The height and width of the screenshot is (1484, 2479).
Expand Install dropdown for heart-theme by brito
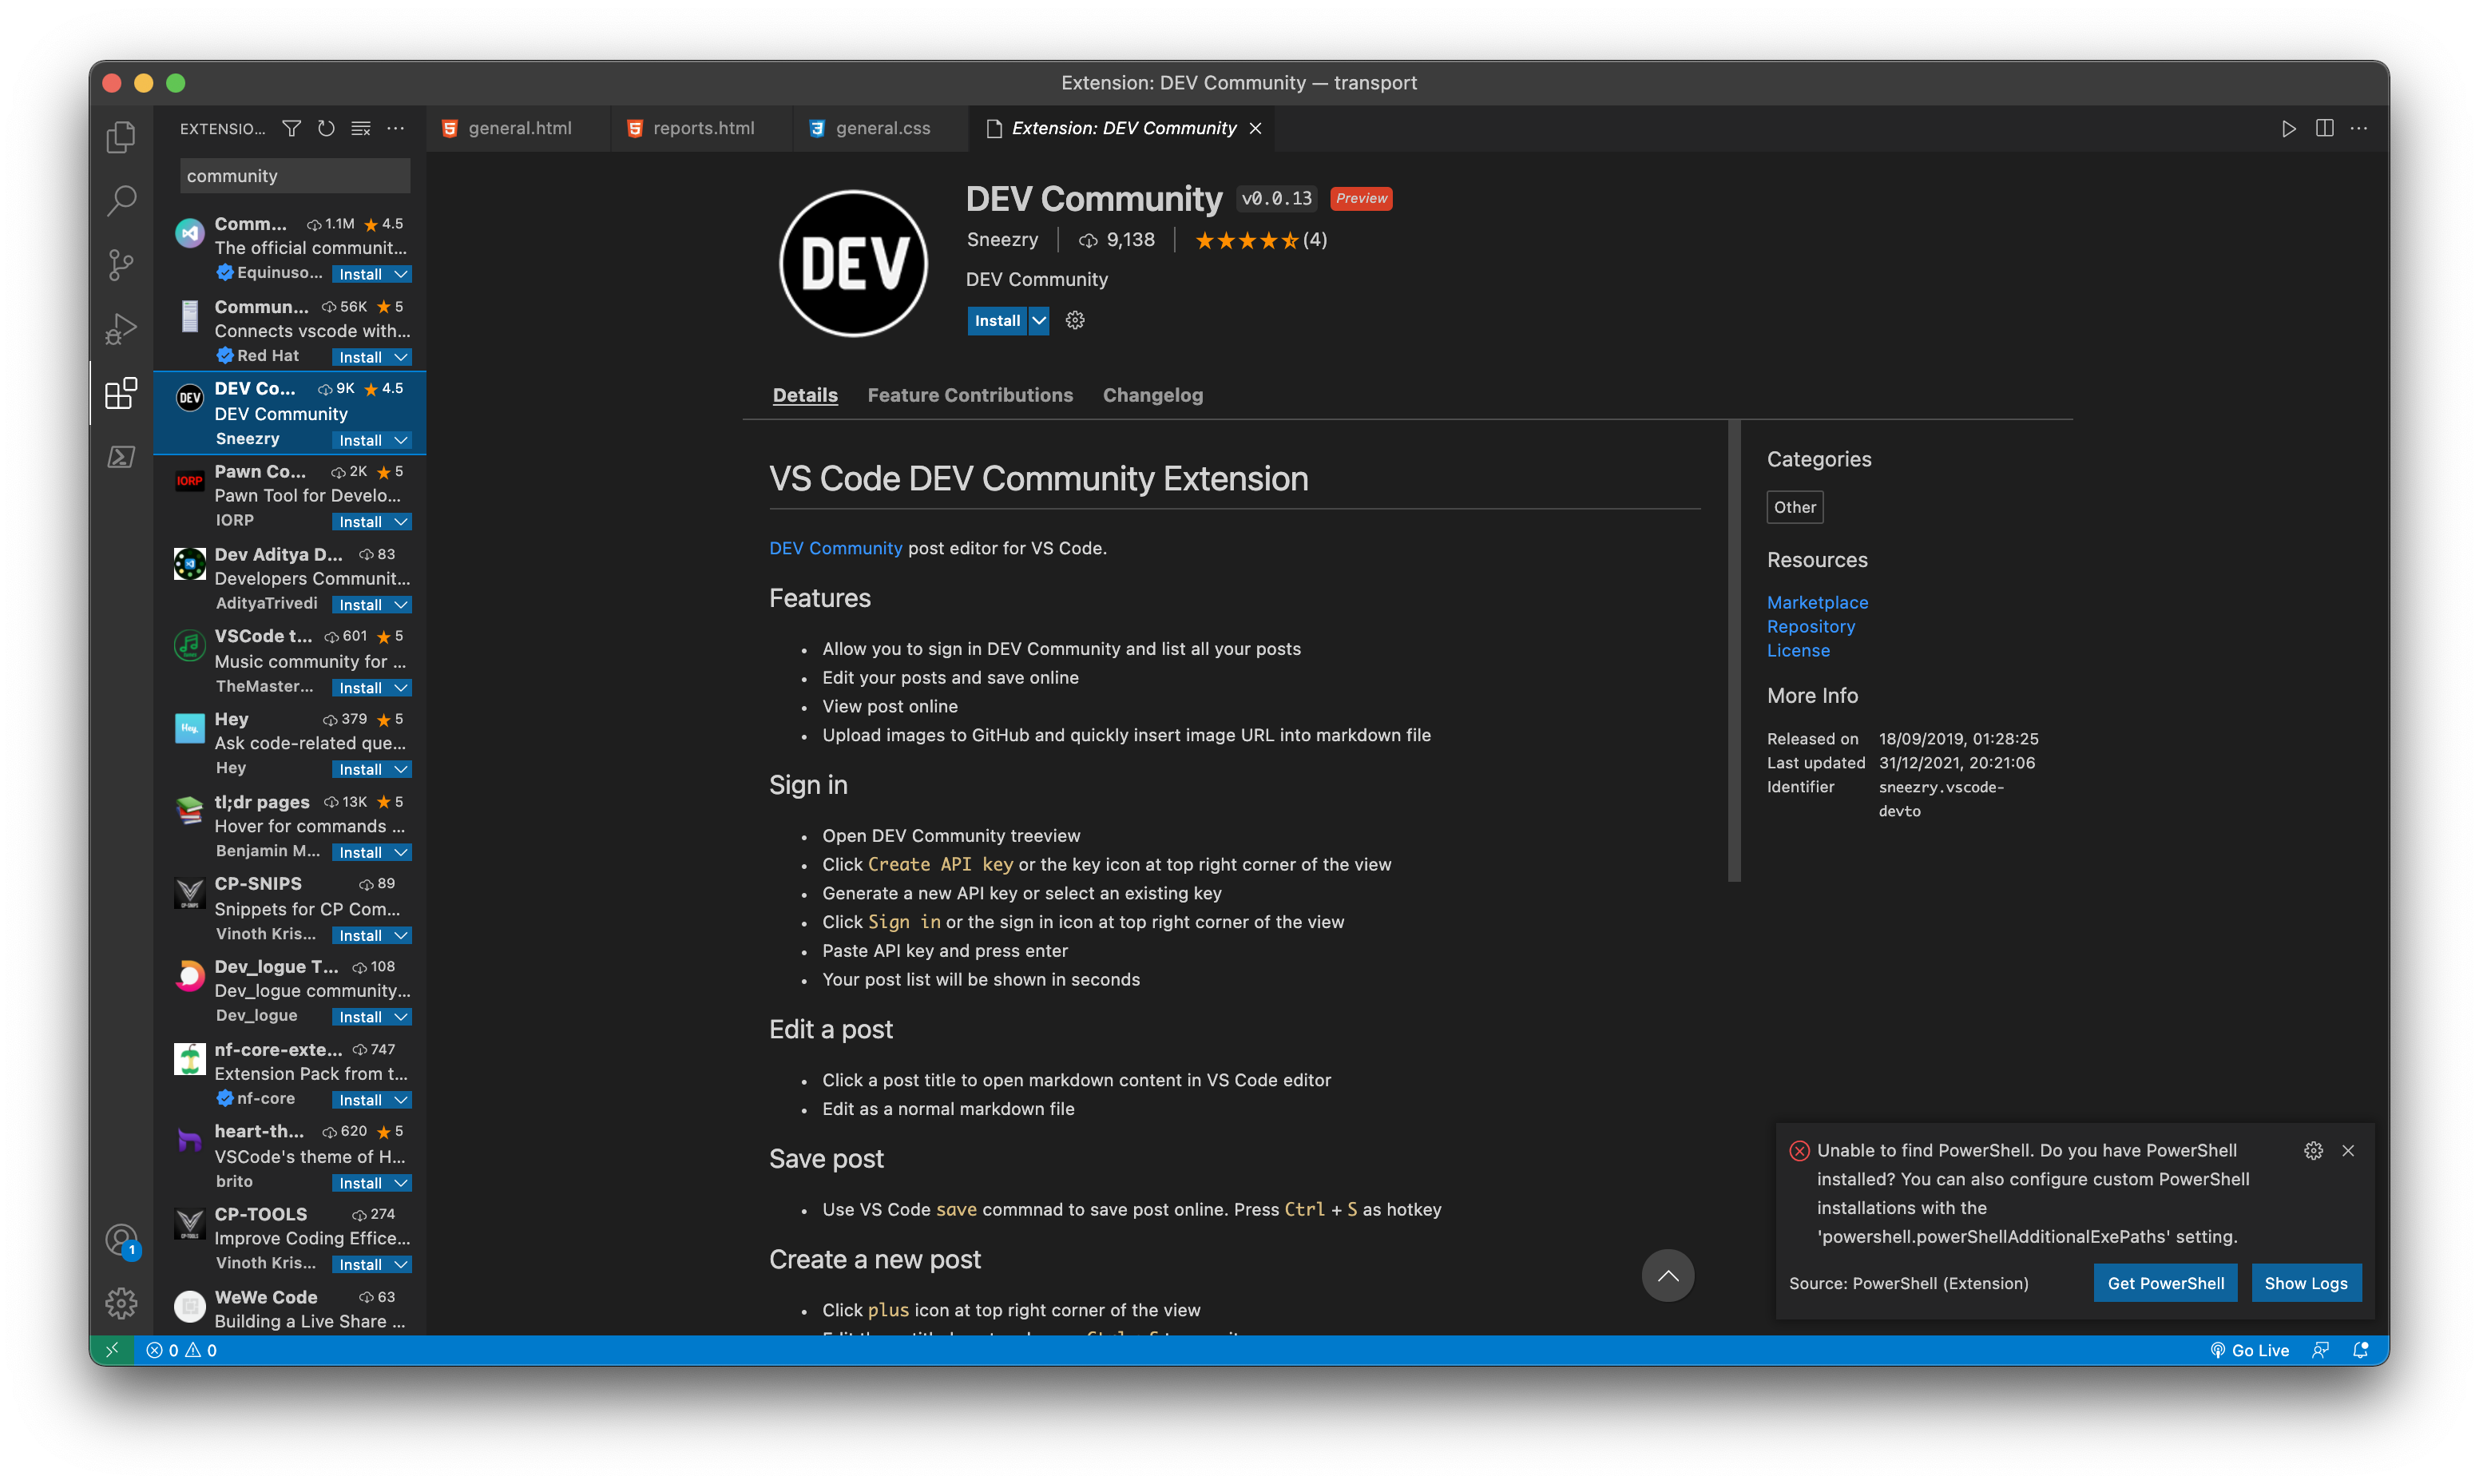click(401, 1183)
